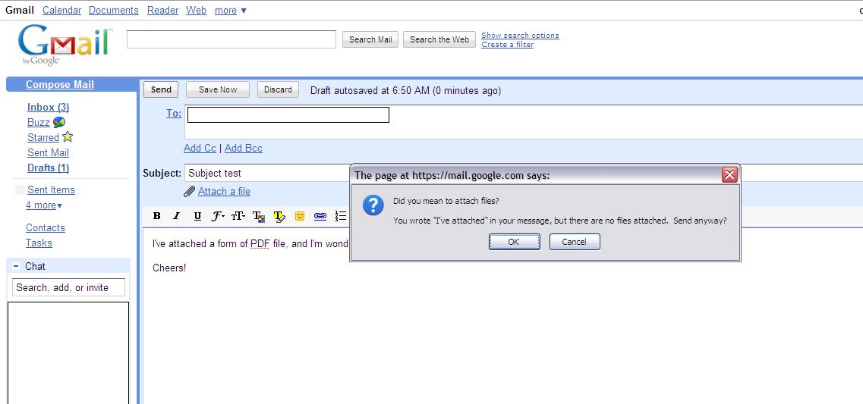Click Compose Mail in the sidebar

pos(60,84)
